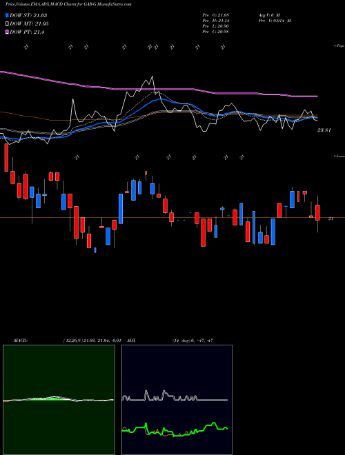The width and height of the screenshot is (345, 455).
Task: Click the white DOW MT legend swatch
Action: tap(8, 24)
